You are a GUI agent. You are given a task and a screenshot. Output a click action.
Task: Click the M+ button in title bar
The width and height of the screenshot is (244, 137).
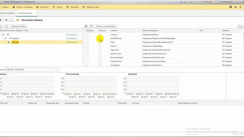click(207, 2)
